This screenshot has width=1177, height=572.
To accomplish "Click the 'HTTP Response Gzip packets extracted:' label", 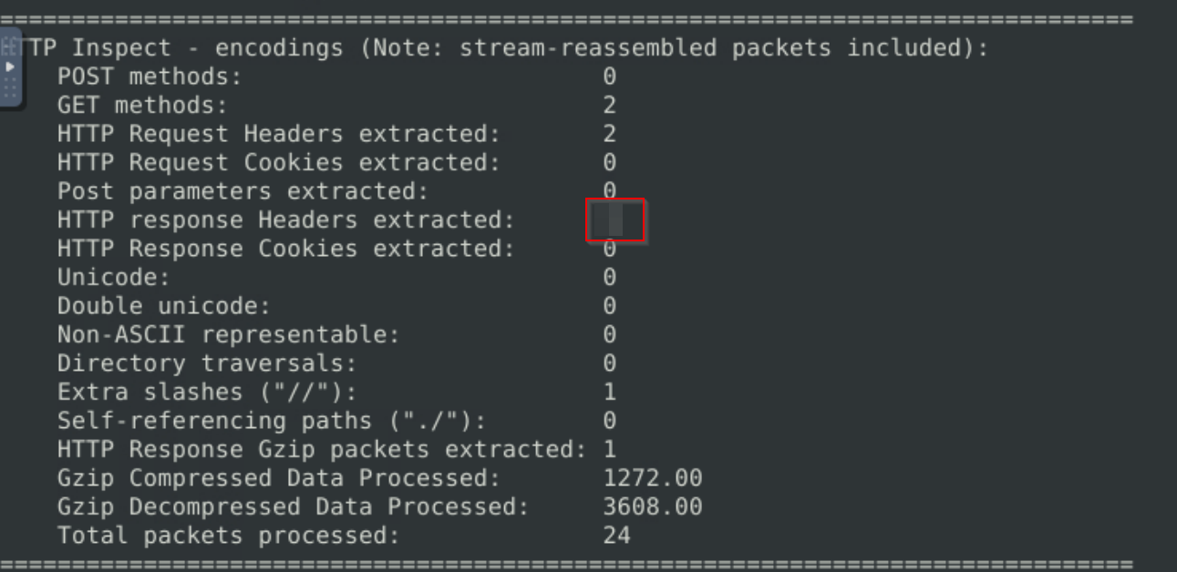I will (x=322, y=449).
